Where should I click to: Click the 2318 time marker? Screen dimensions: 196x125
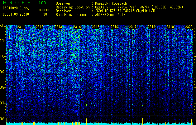pos(151,27)
